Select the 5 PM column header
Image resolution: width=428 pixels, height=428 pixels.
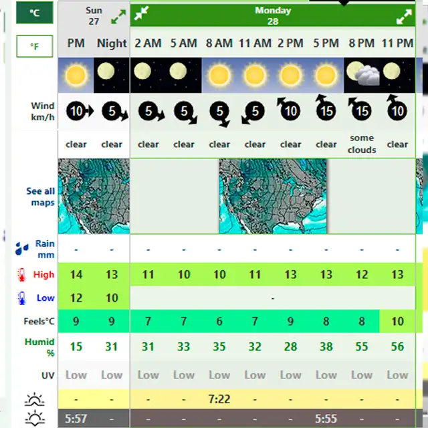pyautogui.click(x=326, y=43)
